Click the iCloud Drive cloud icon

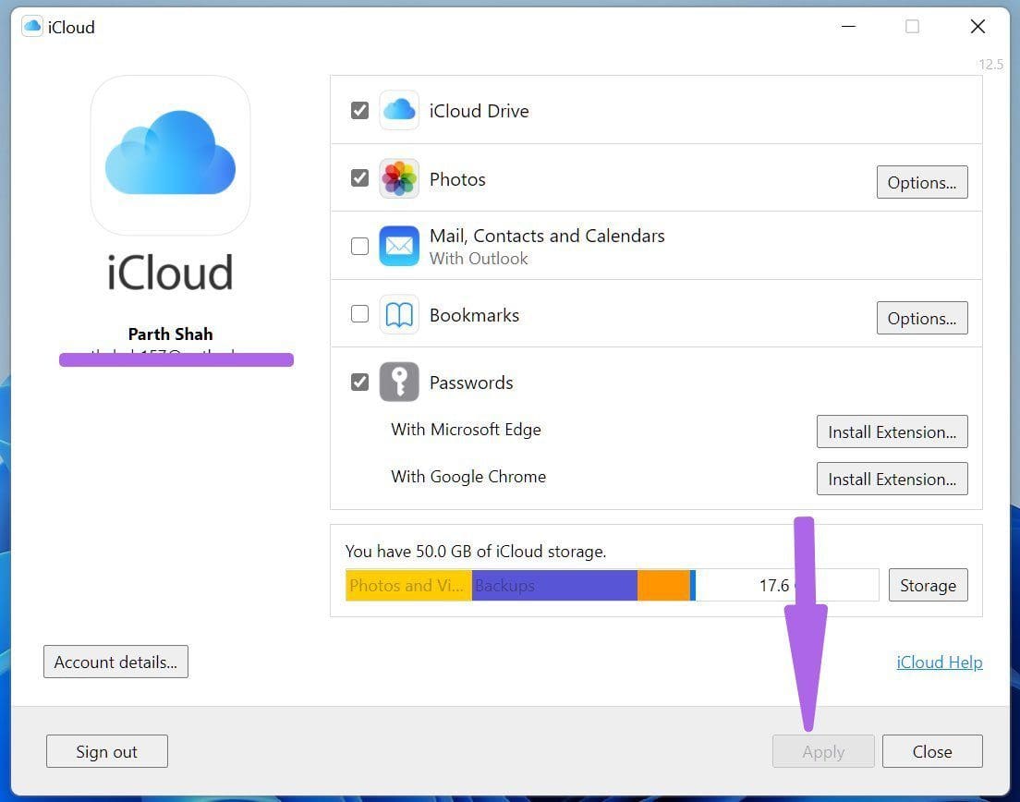pyautogui.click(x=399, y=110)
